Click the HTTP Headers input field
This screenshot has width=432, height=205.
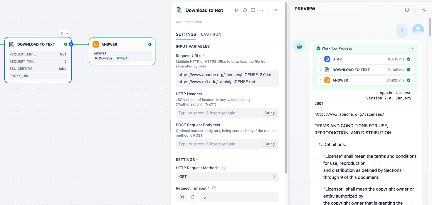[227, 113]
